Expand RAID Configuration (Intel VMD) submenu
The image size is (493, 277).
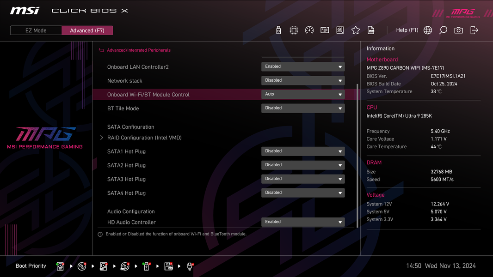pos(144,138)
